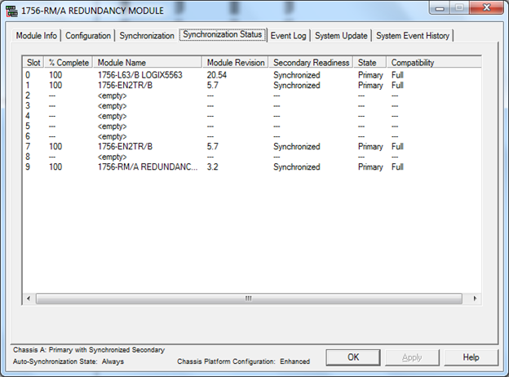Image resolution: width=509 pixels, height=377 pixels.
Task: Open Help for the dialog
Action: point(471,357)
